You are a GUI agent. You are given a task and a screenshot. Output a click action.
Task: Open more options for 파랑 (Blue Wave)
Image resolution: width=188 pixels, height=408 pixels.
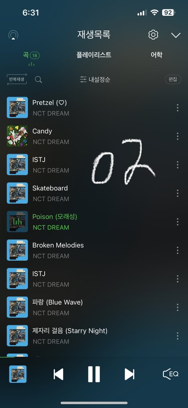[x=177, y=307]
